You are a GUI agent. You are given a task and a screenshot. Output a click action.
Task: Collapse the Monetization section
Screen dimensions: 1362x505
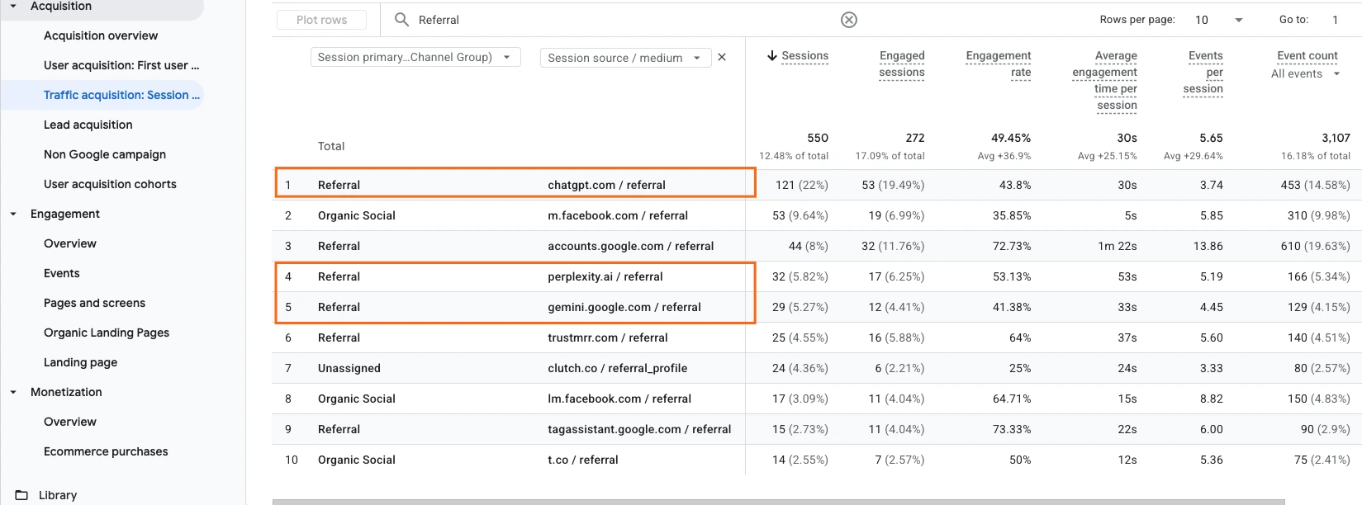point(13,392)
